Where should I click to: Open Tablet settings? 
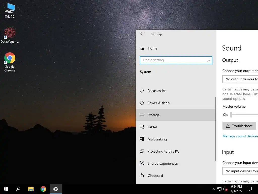tap(176, 127)
